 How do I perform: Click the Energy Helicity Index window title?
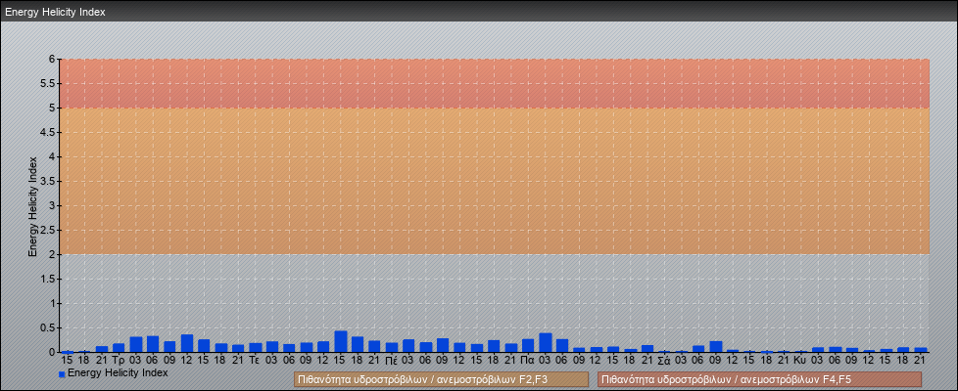55,13
